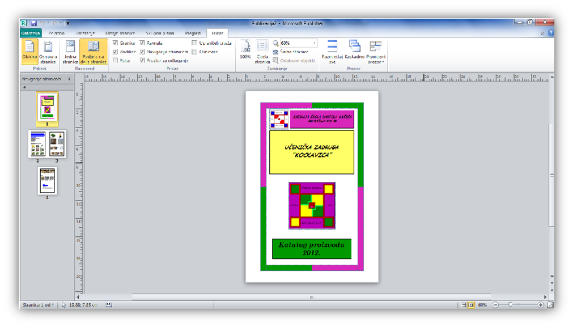This screenshot has height=327, width=573.
Task: Select page 3 thumbnail in navigation
Action: click(x=57, y=145)
